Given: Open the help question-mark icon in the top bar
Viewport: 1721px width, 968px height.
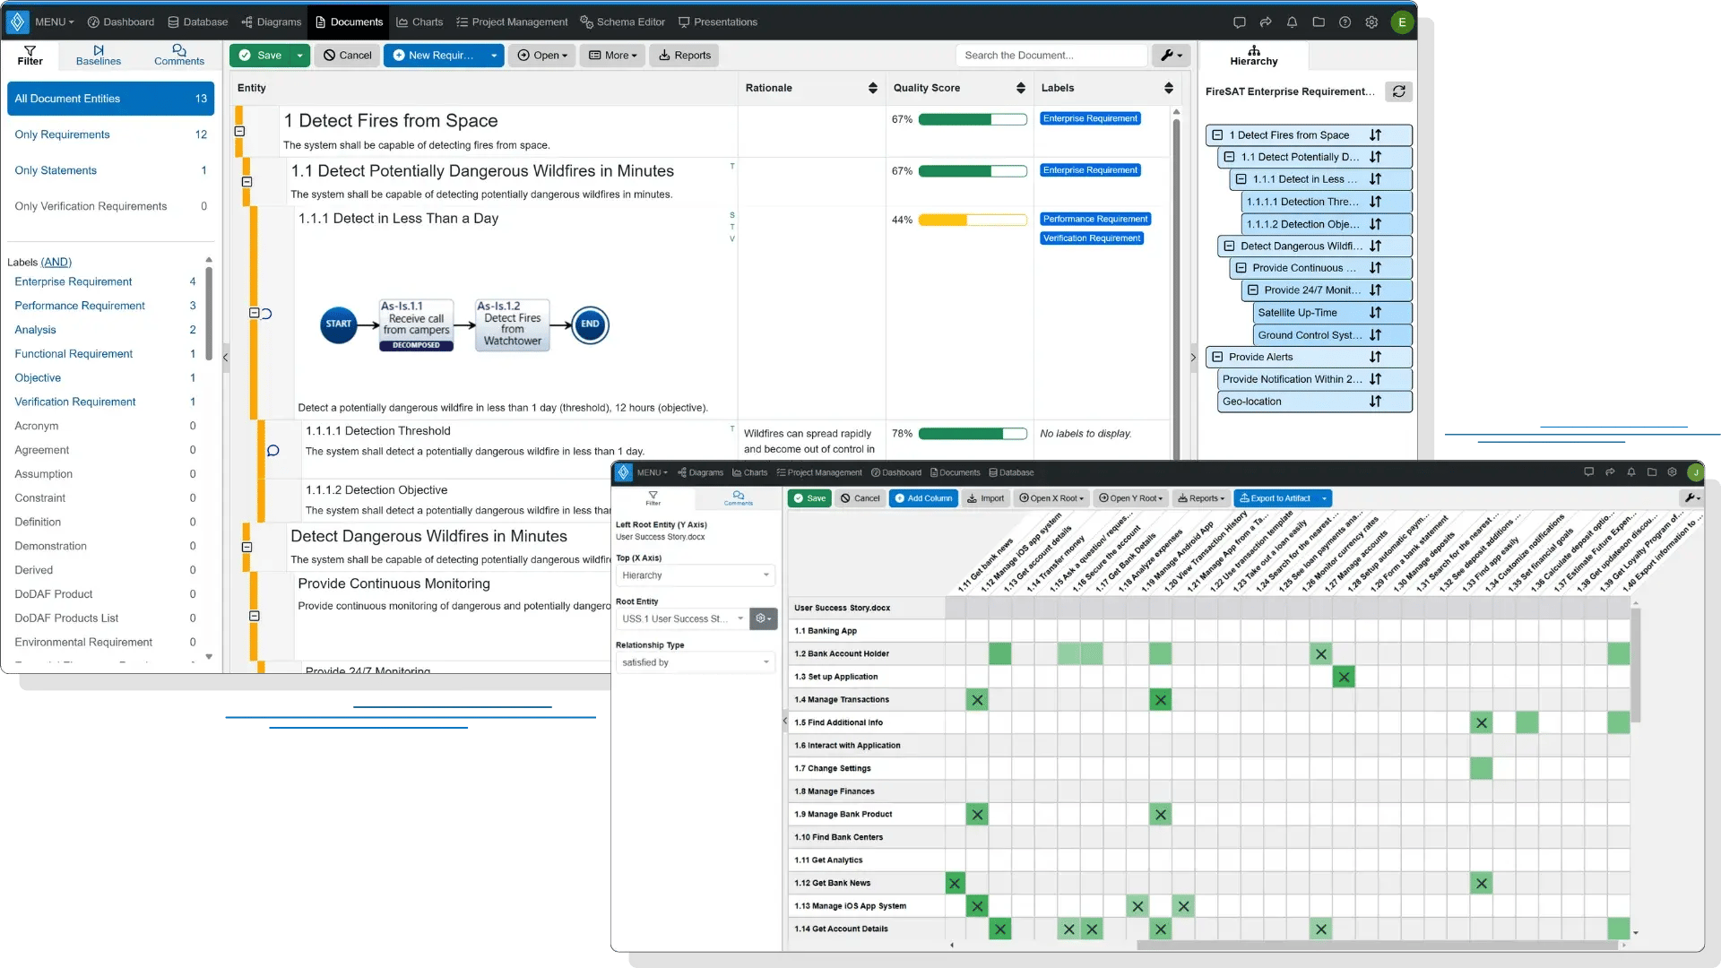Looking at the screenshot, I should pos(1345,22).
